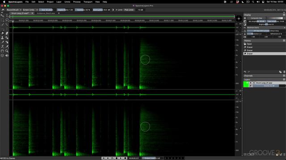
Task: Toggle solo button on Drum Loop_01 layer
Action: 254,83
